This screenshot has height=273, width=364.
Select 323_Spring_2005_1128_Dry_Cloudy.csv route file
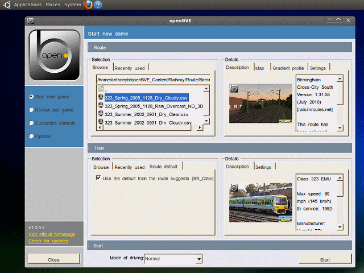tap(146, 98)
